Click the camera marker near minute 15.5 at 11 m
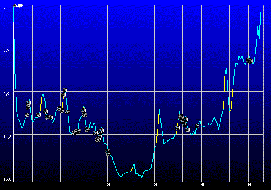Image resolution: width=271 pixels, height=190 pixels. (x=87, y=129)
